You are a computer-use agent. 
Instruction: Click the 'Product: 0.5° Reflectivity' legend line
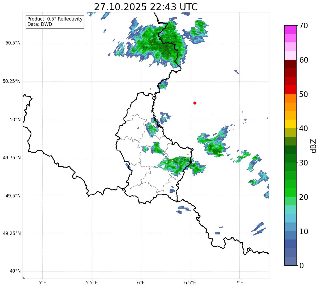[x=55, y=19]
